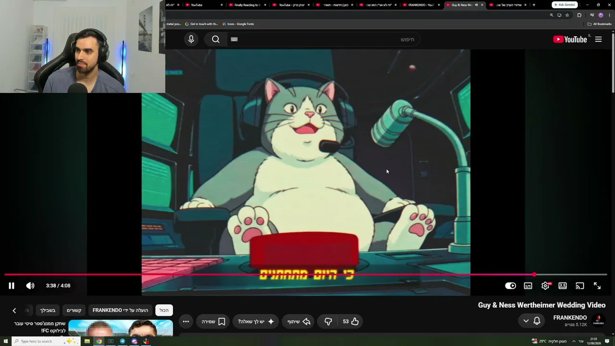
Task: Open the FRANKENDO channel name link
Action: click(570, 318)
